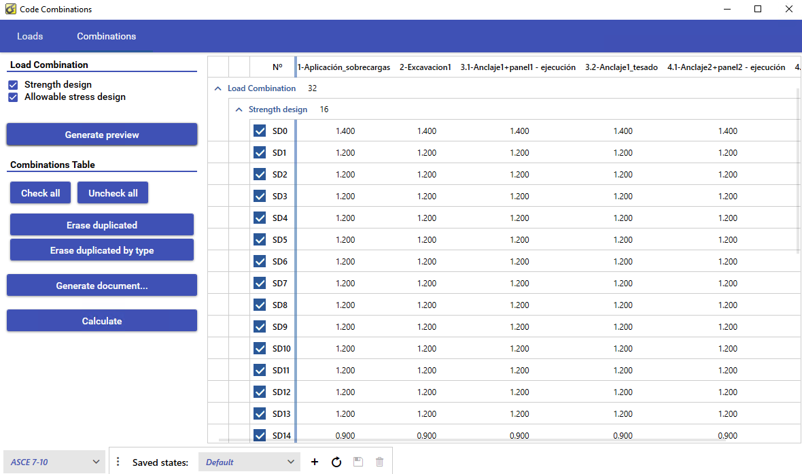Click the save state floppy icon
802x474 pixels.
(358, 462)
